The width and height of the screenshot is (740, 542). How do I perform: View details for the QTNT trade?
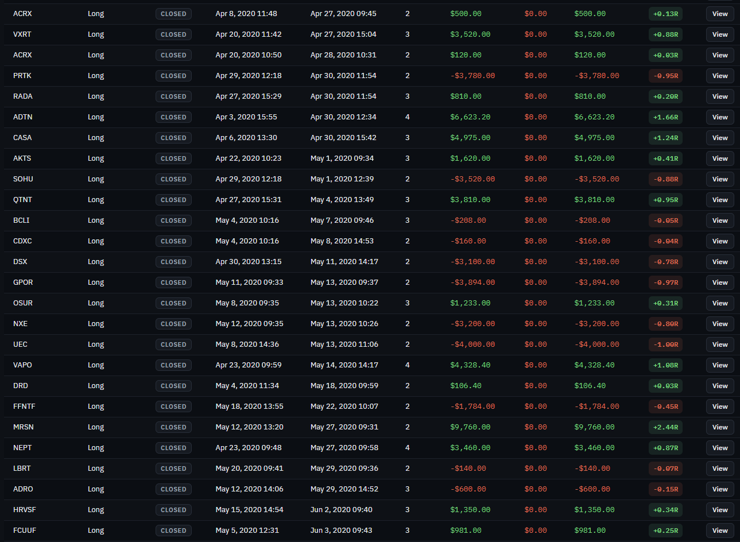(x=720, y=200)
